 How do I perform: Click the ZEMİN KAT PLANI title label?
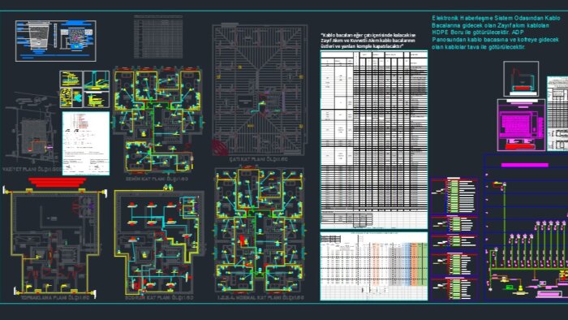pos(157,179)
